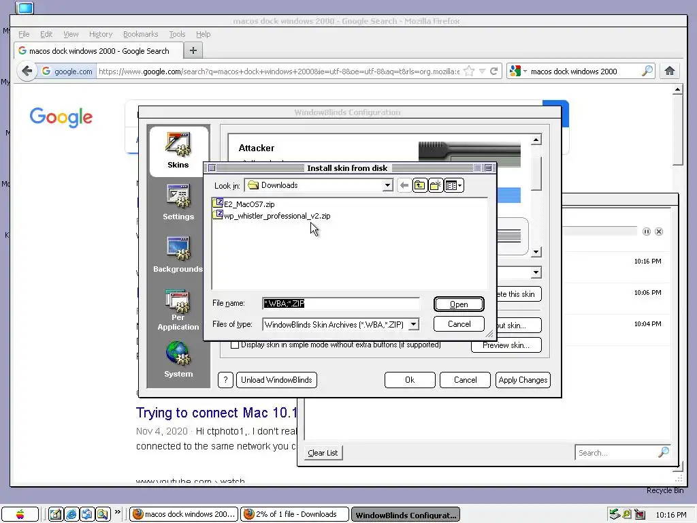This screenshot has width=697, height=523.
Task: Open Internet Explorer from quick launch
Action: (x=71, y=515)
